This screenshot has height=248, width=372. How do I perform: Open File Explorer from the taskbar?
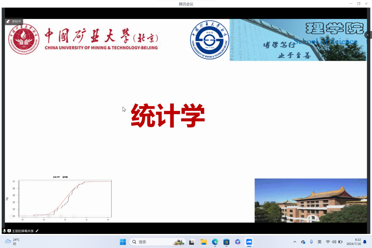point(203,242)
